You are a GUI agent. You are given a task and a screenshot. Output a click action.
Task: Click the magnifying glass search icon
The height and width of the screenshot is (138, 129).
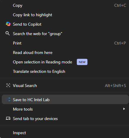click(8, 33)
